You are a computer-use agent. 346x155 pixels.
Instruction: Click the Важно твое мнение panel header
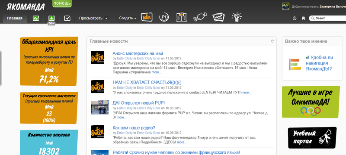312,41
